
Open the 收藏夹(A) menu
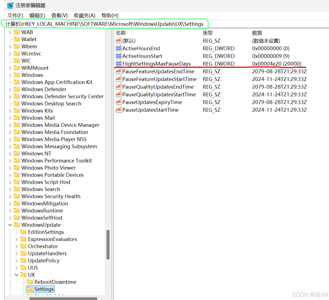[x=85, y=16]
